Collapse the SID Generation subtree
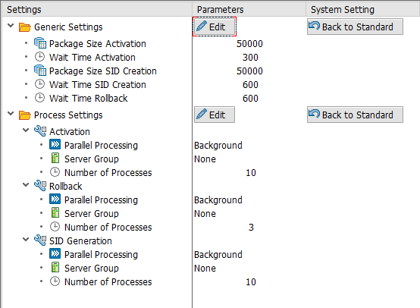420x308 pixels. click(x=26, y=240)
